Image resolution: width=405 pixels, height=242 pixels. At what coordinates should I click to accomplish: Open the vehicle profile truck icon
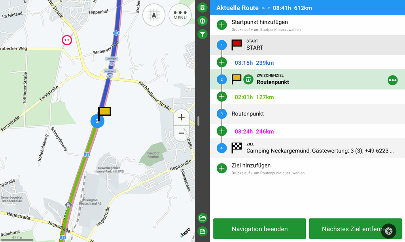pyautogui.click(x=202, y=7)
